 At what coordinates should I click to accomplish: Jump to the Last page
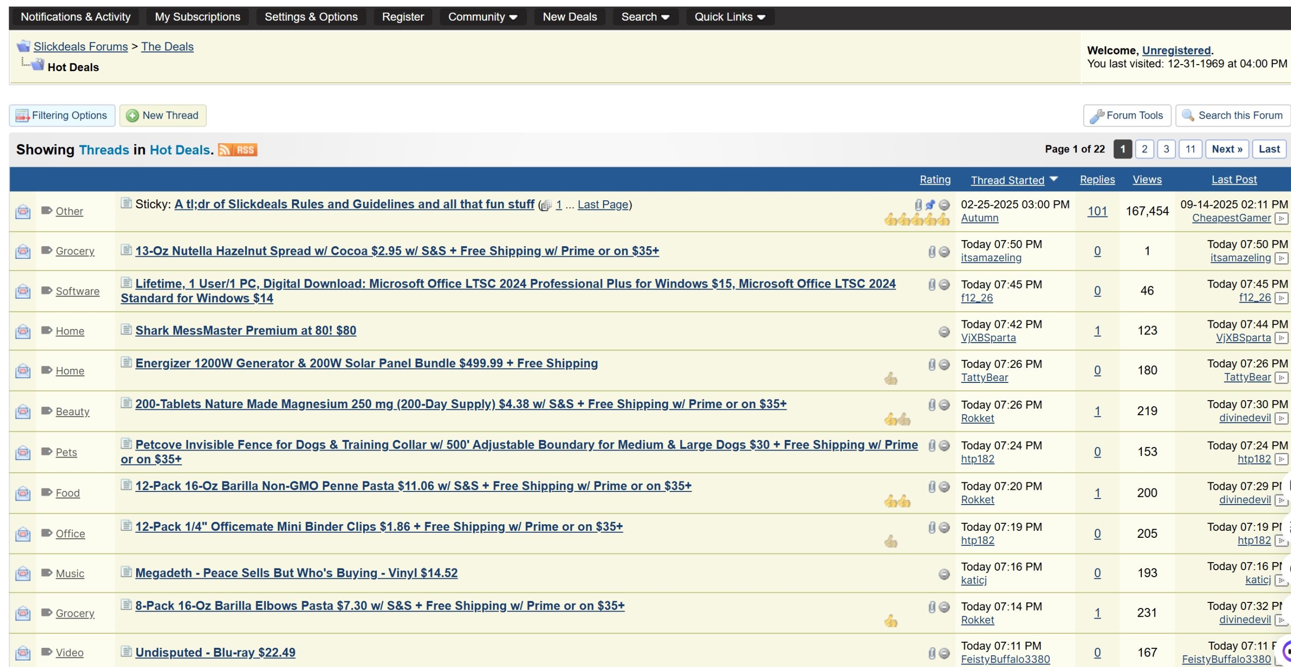(1269, 149)
